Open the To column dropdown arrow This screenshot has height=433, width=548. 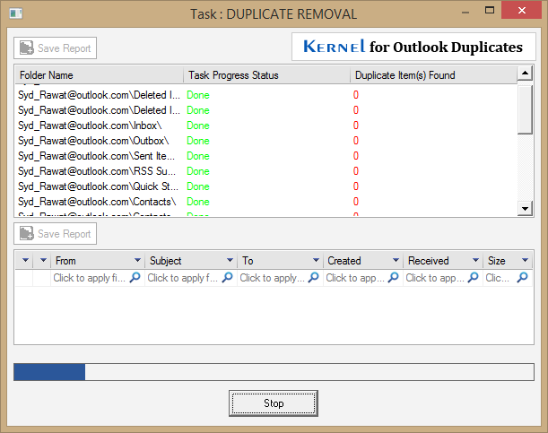coord(316,260)
